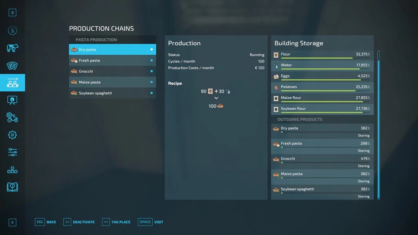Toggle the Soybean spaghetti active status dot

[151, 93]
